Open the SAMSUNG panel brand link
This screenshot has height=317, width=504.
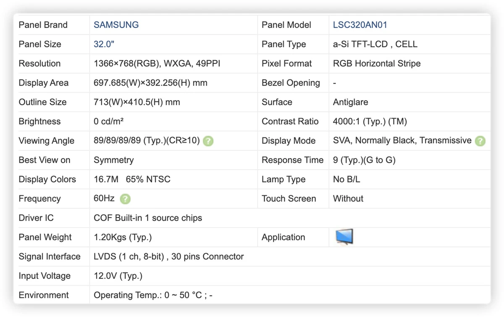click(116, 25)
